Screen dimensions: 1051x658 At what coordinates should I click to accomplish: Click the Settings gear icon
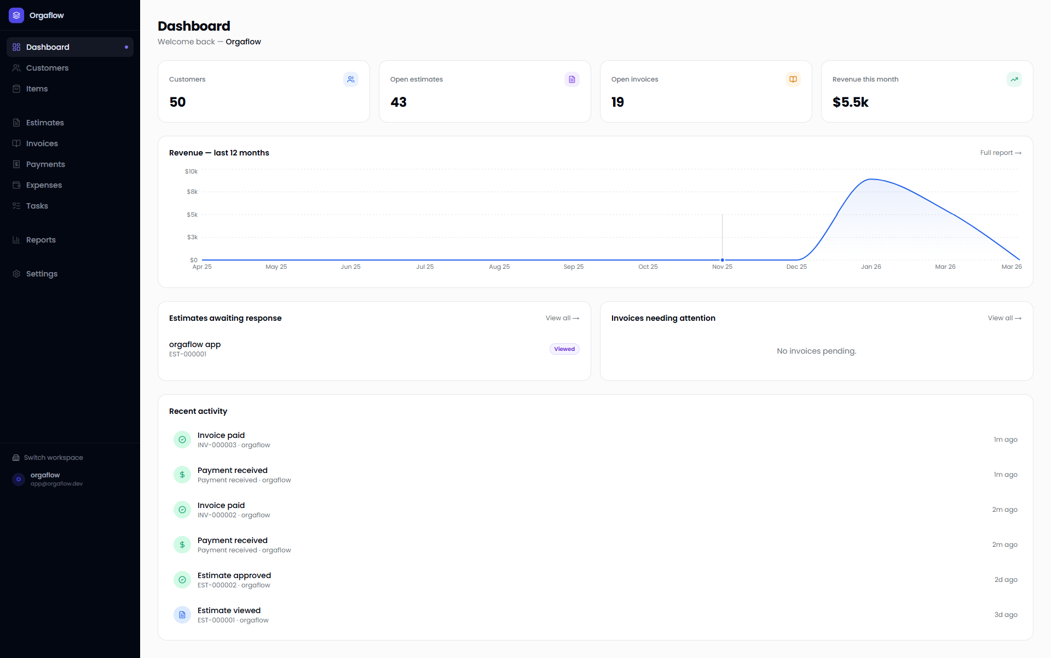click(x=16, y=273)
